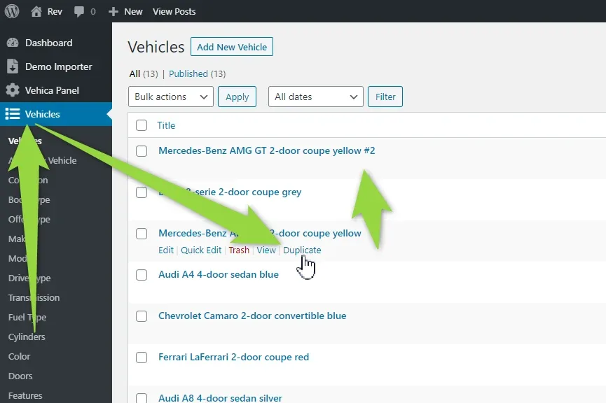The height and width of the screenshot is (403, 606).
Task: Click the Demo Importer download icon
Action: click(x=13, y=66)
